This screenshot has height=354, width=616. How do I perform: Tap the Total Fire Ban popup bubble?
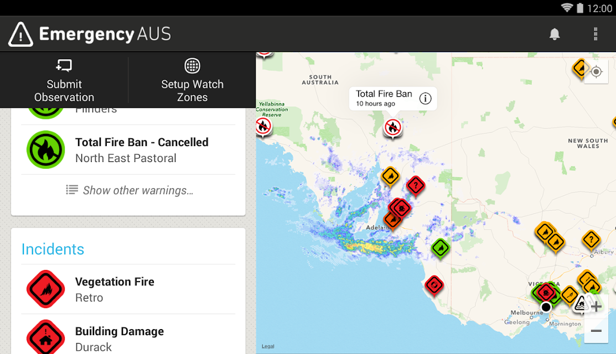pyautogui.click(x=384, y=98)
